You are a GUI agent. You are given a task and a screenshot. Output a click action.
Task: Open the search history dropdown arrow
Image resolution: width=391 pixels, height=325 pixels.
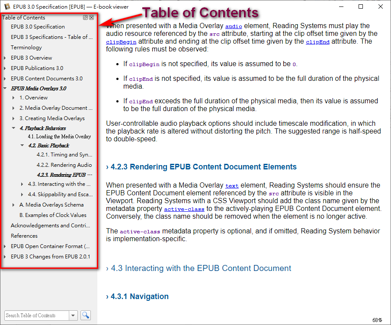point(73,315)
